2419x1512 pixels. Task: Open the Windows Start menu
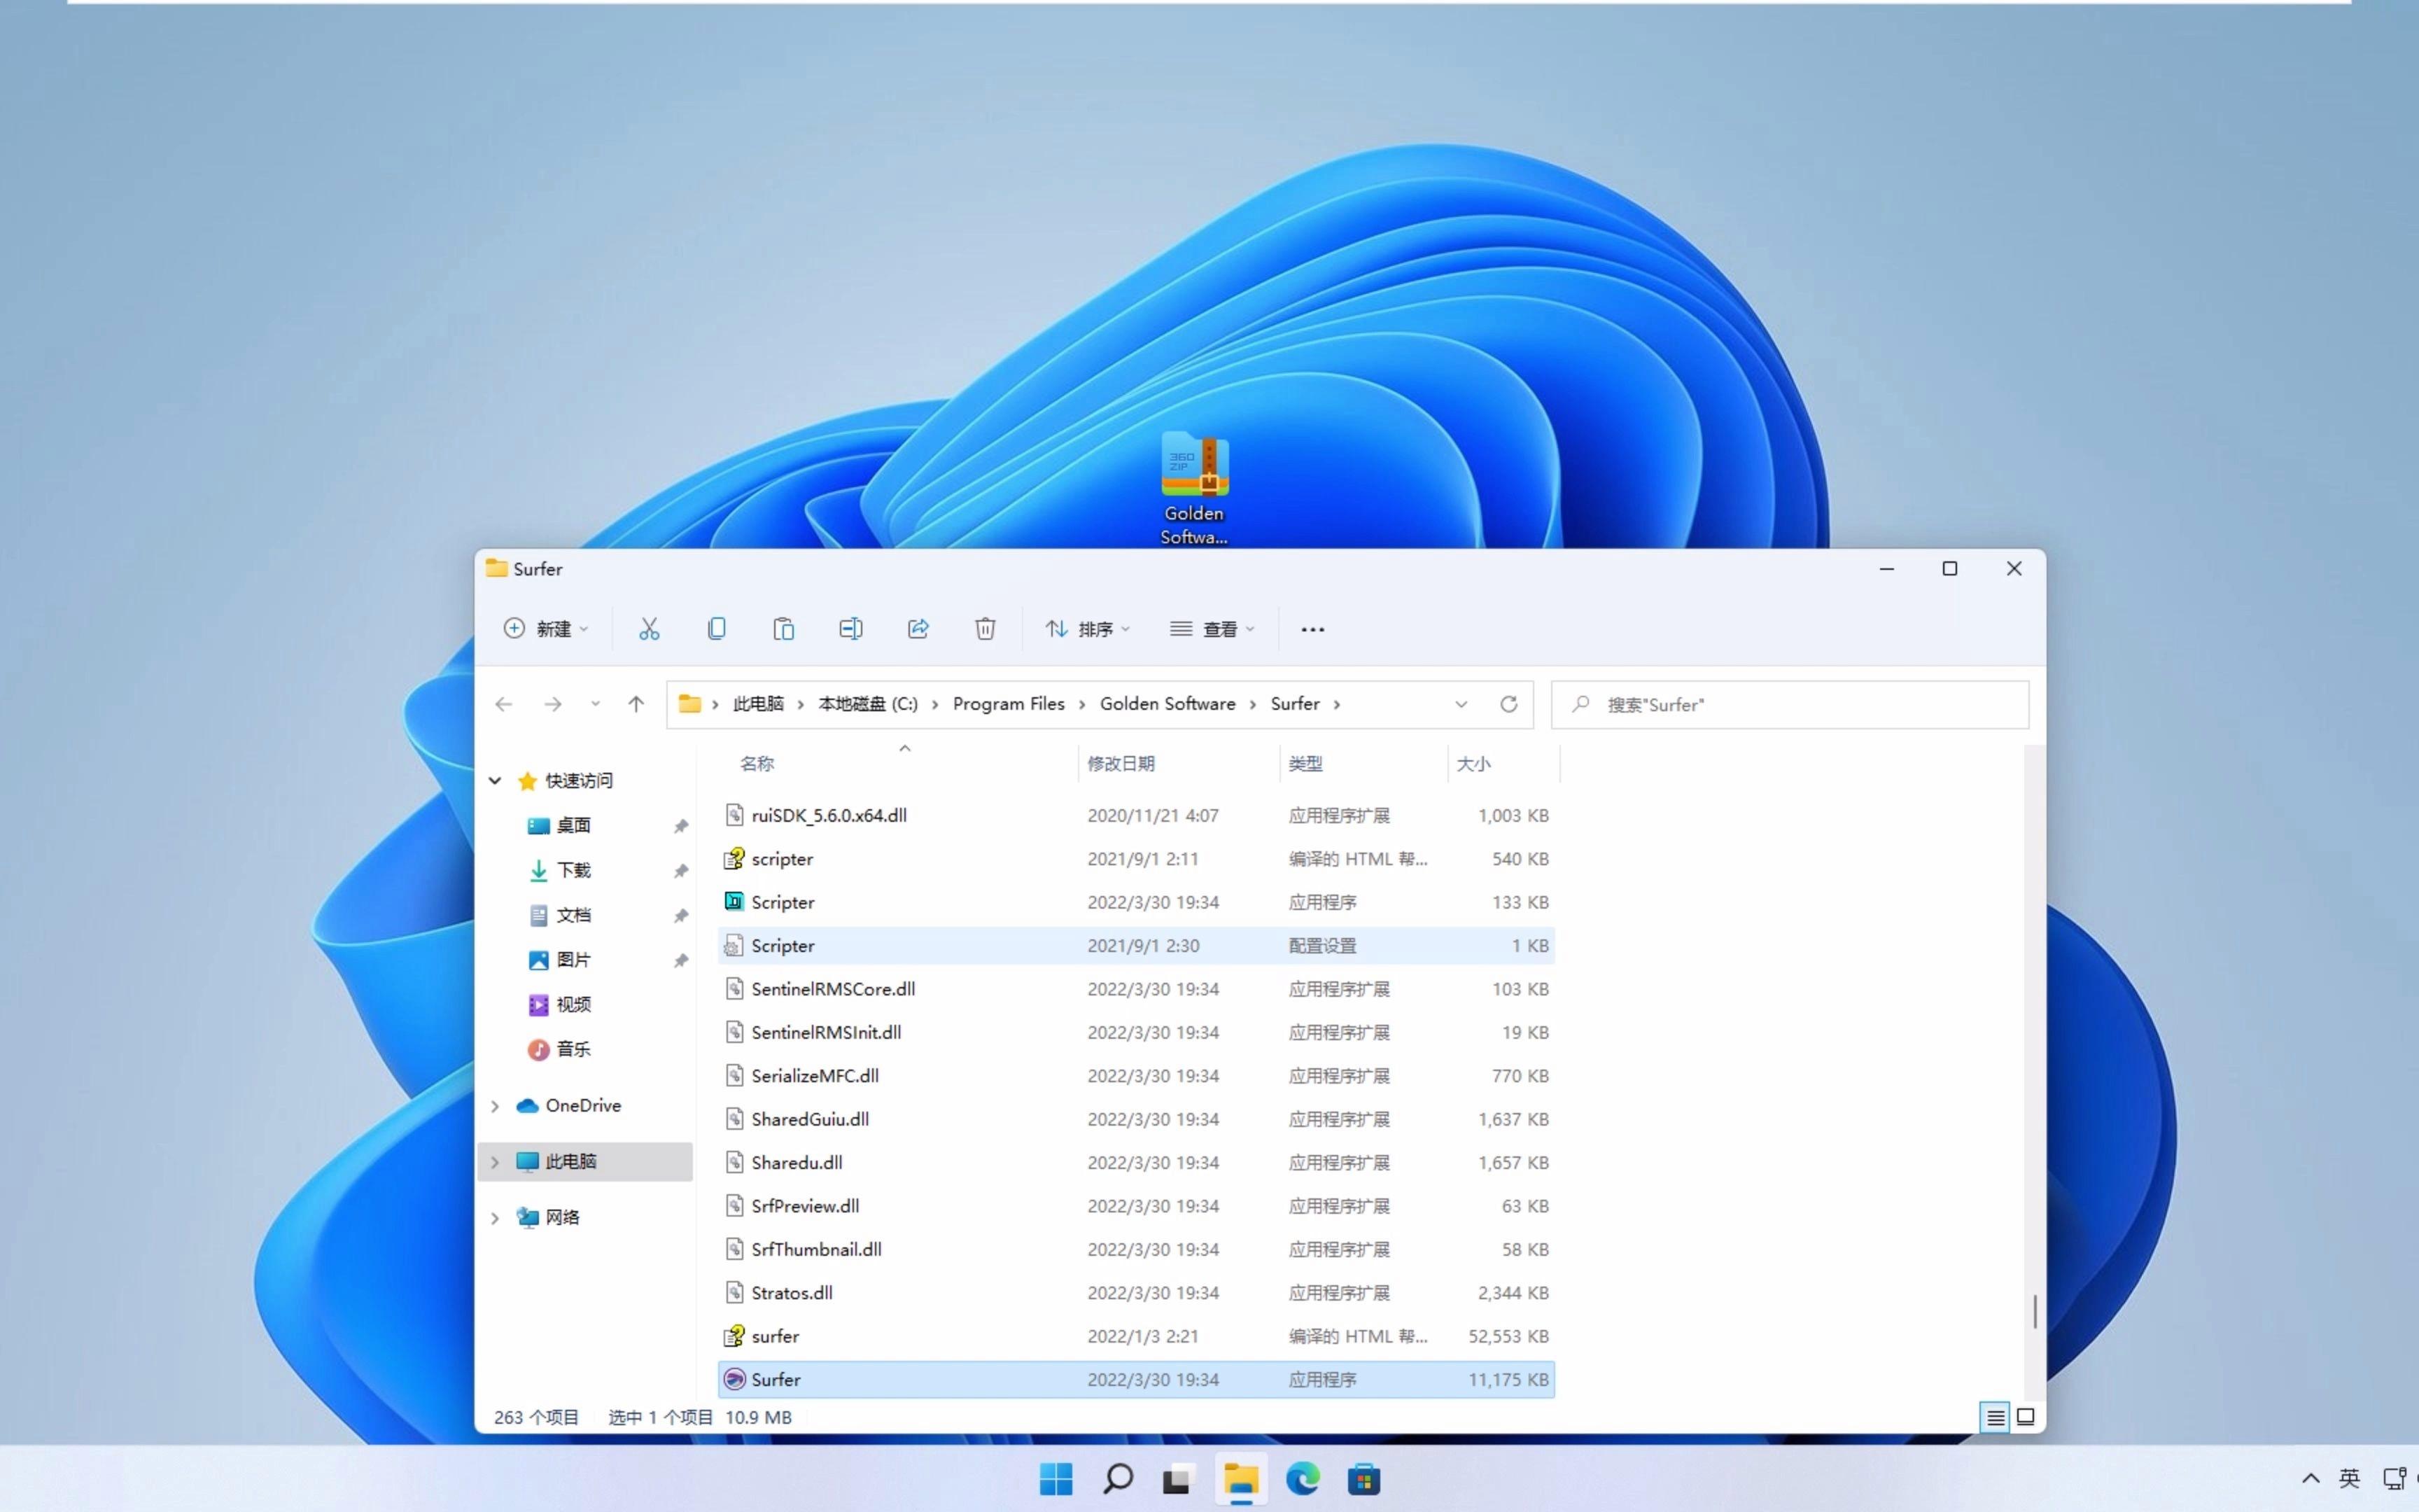coord(1056,1479)
